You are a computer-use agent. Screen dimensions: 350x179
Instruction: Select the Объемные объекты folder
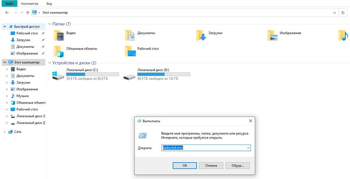click(x=58, y=52)
